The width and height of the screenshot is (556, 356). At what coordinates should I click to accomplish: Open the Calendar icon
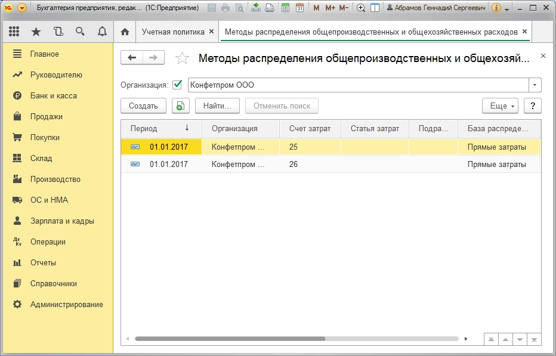click(299, 7)
